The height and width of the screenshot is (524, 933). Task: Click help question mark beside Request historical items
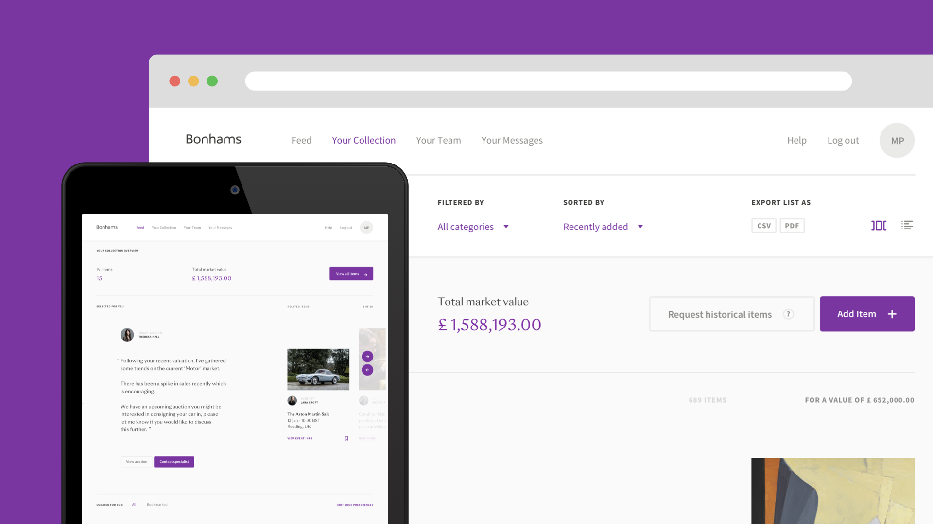coord(788,314)
